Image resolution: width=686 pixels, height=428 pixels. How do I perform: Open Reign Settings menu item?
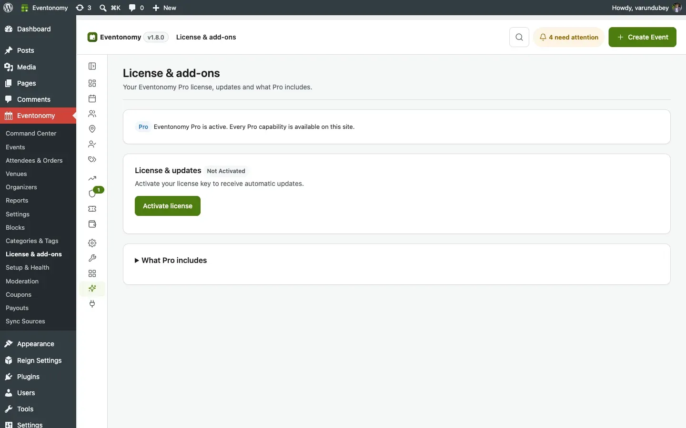[x=38, y=360]
